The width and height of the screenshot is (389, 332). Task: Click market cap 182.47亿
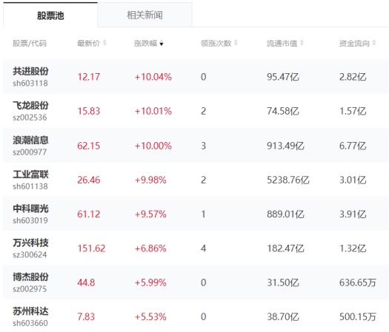[x=285, y=248]
